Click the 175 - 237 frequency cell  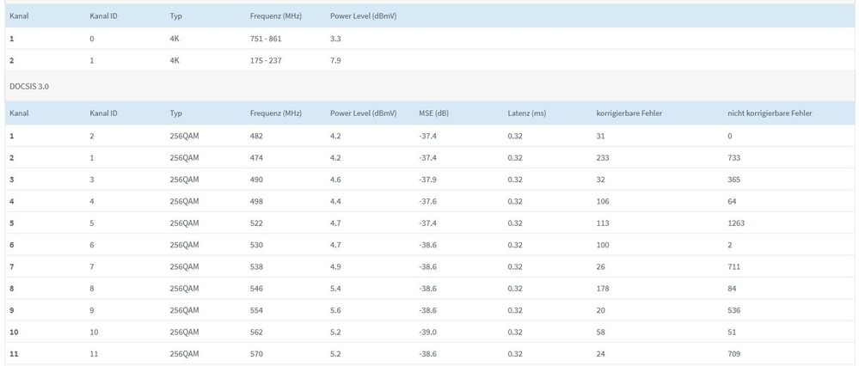[266, 60]
